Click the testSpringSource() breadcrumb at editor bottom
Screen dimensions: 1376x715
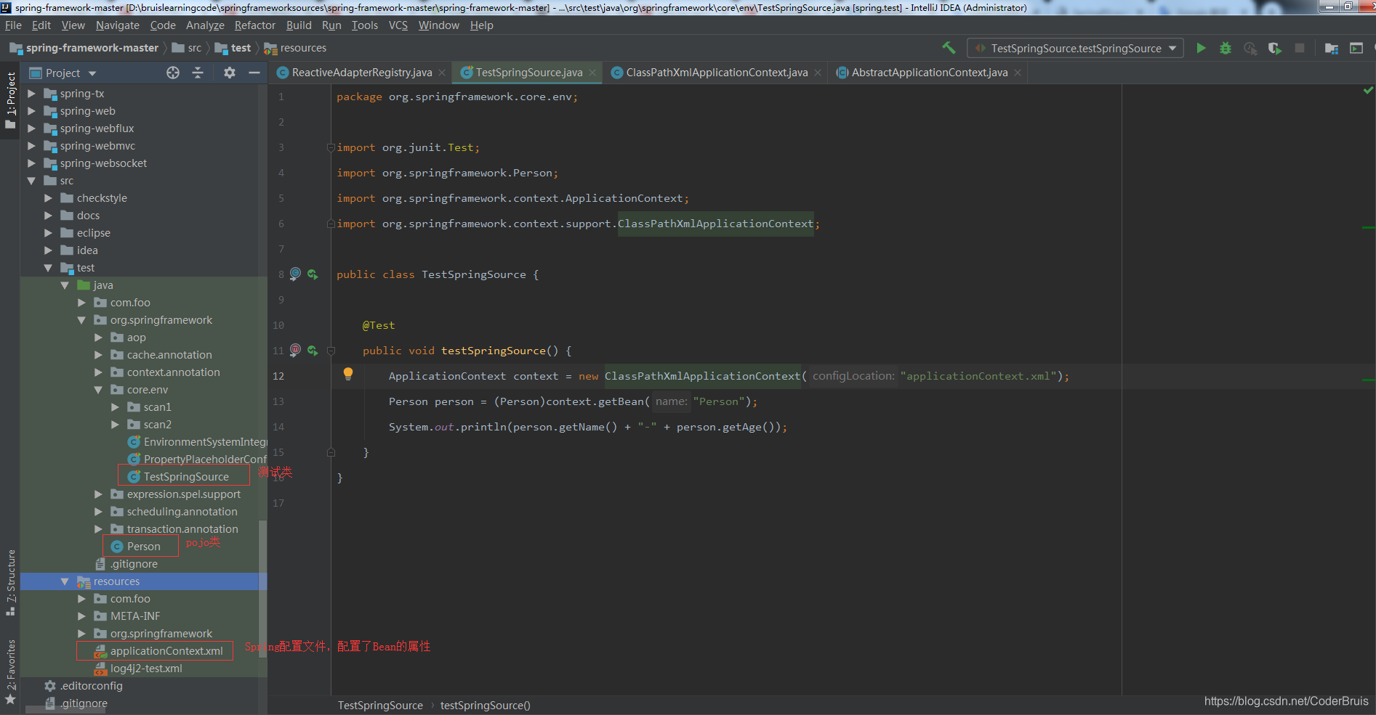(x=486, y=706)
